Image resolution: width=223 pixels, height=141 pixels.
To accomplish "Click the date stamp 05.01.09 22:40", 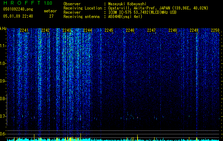I will (x=18, y=16).
